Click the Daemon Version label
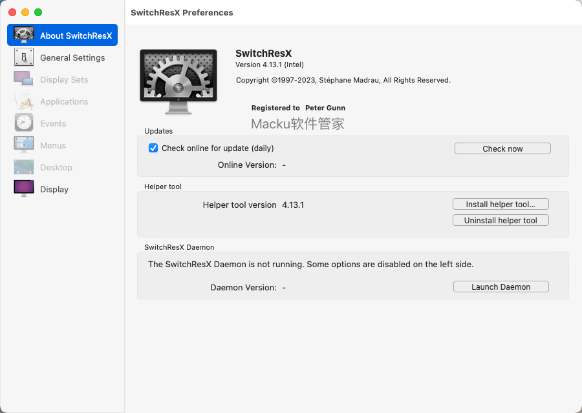Viewport: 582px width, 413px height. pyautogui.click(x=244, y=287)
